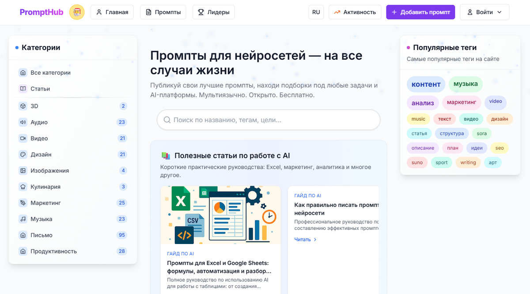Image resolution: width=530 pixels, height=294 pixels.
Task: Select the suno tag
Action: pos(417,163)
